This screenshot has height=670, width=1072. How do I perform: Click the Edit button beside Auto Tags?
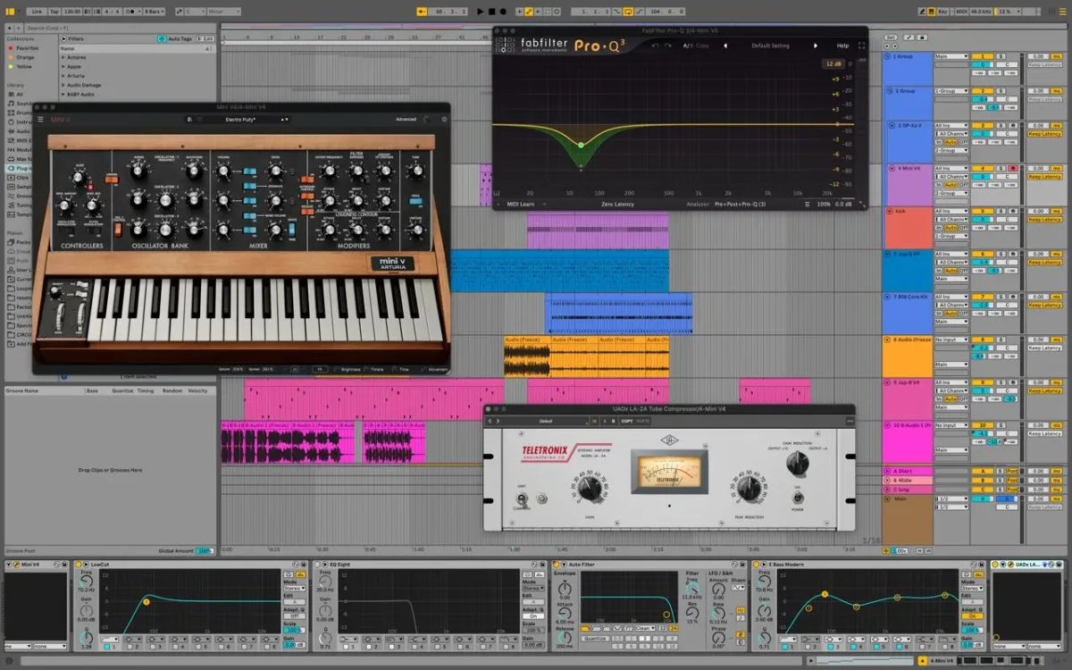pyautogui.click(x=205, y=38)
